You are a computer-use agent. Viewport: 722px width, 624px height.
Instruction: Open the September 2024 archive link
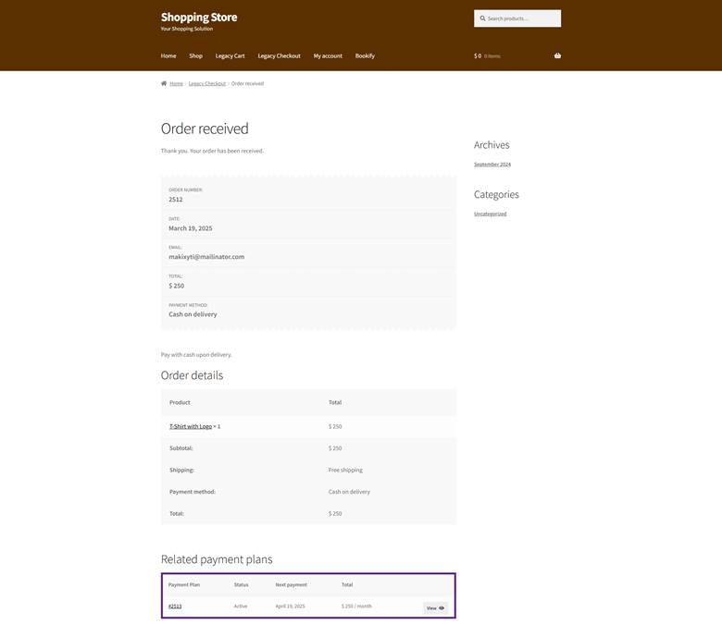coord(492,165)
